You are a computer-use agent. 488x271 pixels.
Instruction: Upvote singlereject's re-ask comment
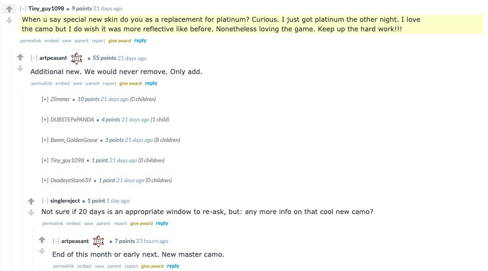point(31,201)
